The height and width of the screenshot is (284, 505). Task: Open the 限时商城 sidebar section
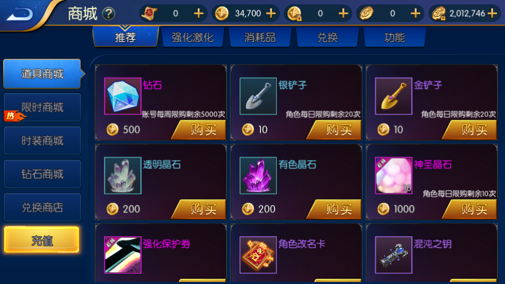tap(42, 107)
